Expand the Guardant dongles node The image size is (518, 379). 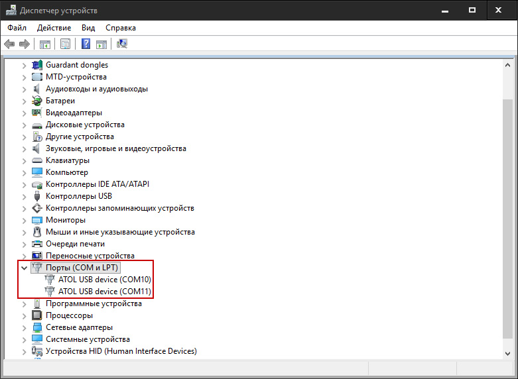pyautogui.click(x=24, y=66)
